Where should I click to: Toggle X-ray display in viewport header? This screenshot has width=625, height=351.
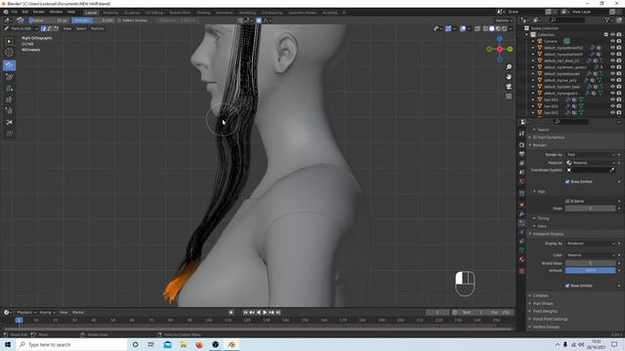(478, 28)
